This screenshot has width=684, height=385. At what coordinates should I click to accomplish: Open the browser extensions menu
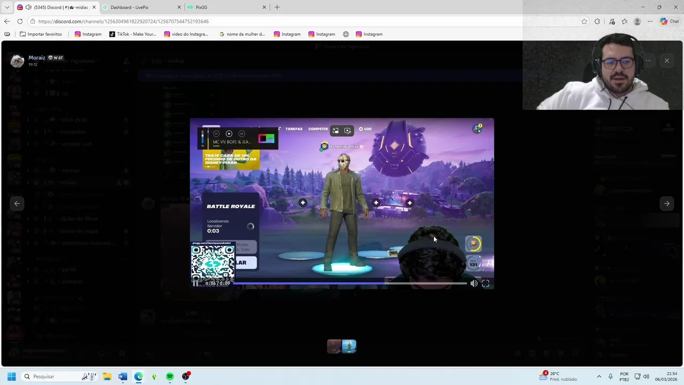coord(597,21)
